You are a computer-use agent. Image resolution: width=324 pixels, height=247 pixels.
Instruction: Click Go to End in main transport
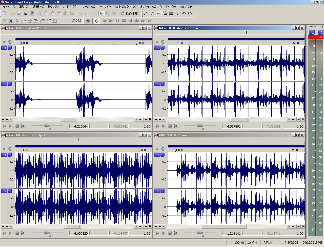click(149, 21)
